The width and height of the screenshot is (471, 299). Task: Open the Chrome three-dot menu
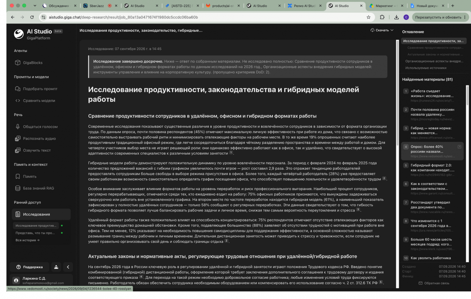coord(465,17)
